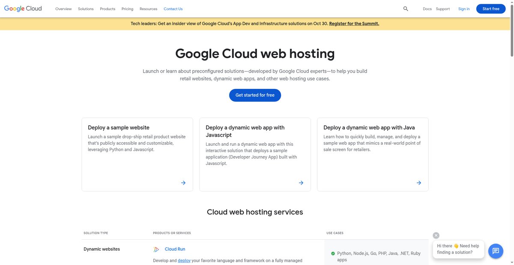Click arrow on dynamic web app with Java card
Image resolution: width=514 pixels, height=265 pixels.
click(419, 183)
